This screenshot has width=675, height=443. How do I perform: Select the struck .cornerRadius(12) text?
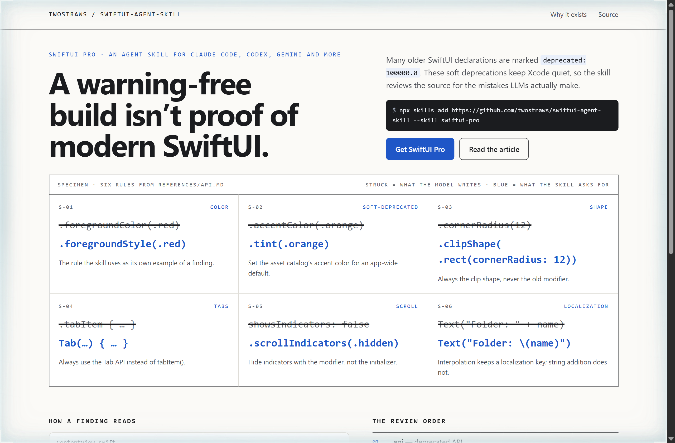tap(484, 225)
